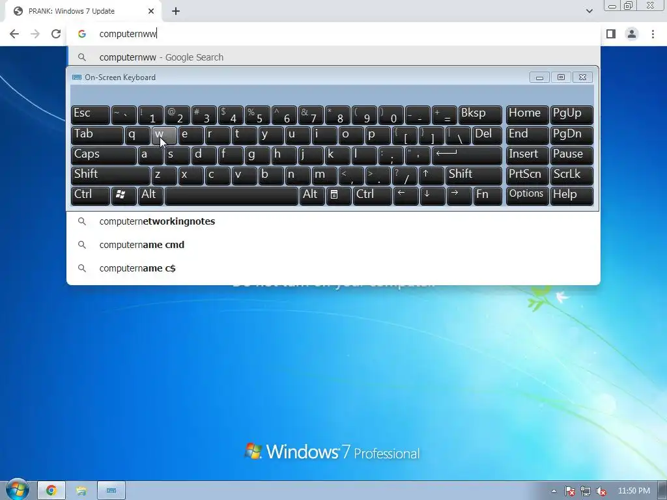Open Chrome from the taskbar

(x=51, y=491)
